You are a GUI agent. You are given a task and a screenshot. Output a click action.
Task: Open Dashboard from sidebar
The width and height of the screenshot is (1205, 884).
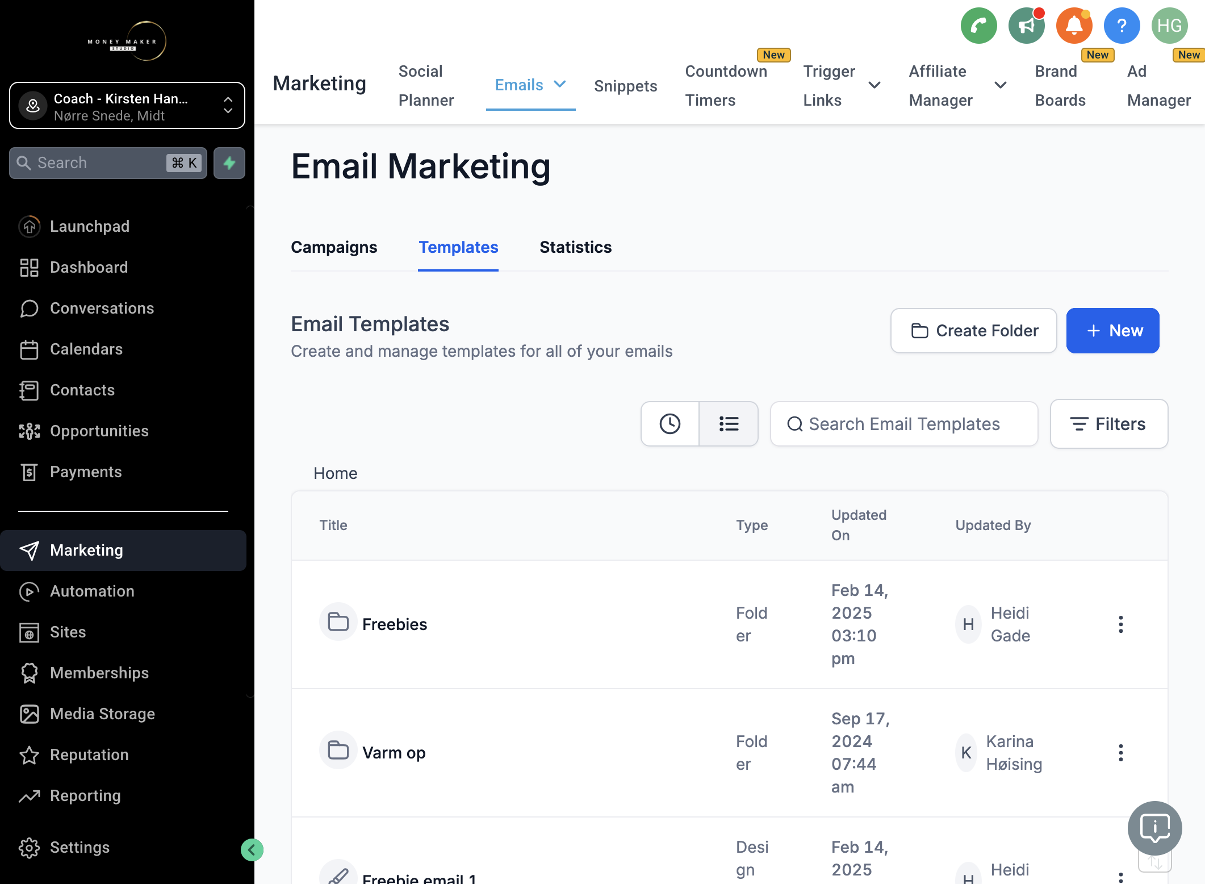pyautogui.click(x=123, y=267)
